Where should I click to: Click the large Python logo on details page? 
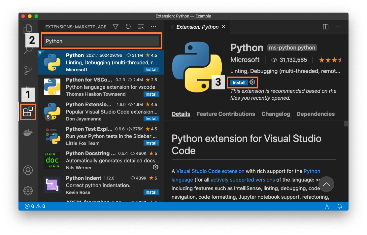coord(197,67)
